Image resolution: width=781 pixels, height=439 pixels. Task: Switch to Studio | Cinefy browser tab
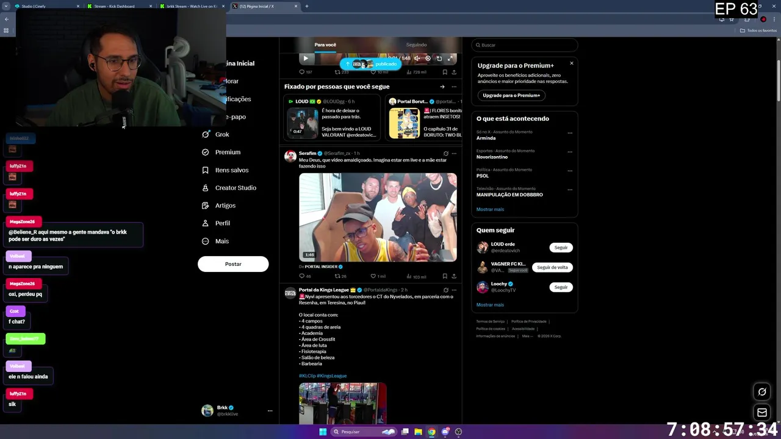(46, 6)
